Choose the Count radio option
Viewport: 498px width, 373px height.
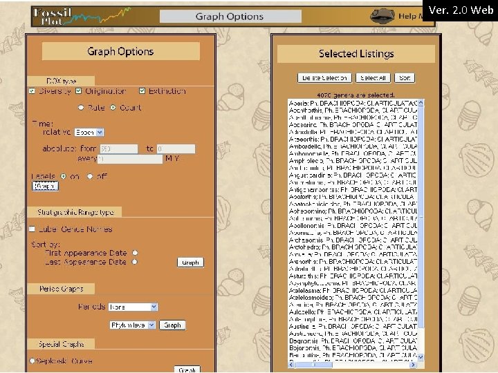113,108
